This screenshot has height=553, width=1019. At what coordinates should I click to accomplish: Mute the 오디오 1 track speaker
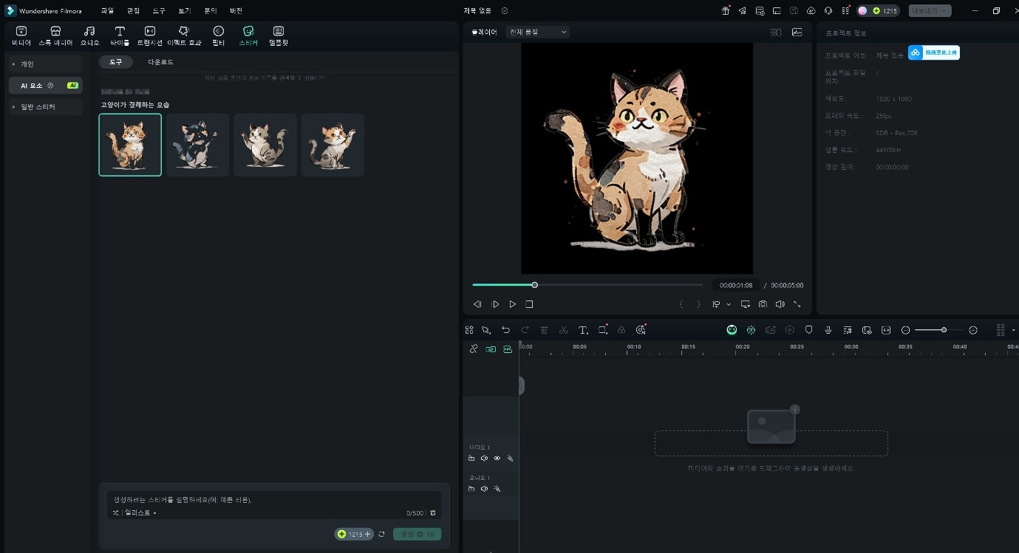(x=484, y=489)
